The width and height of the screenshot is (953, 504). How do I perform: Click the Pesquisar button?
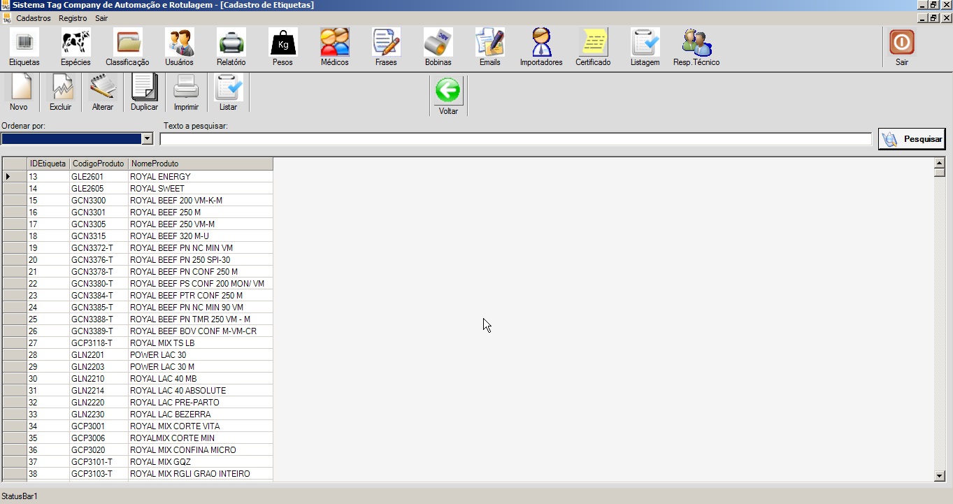tap(912, 139)
